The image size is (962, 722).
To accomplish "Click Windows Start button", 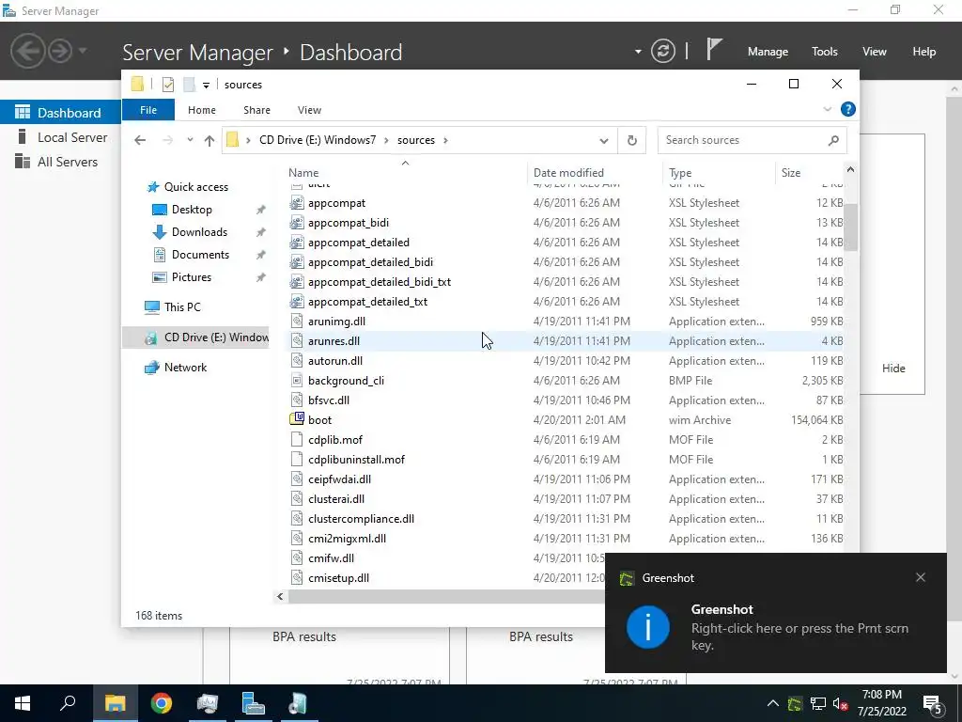I will (23, 703).
